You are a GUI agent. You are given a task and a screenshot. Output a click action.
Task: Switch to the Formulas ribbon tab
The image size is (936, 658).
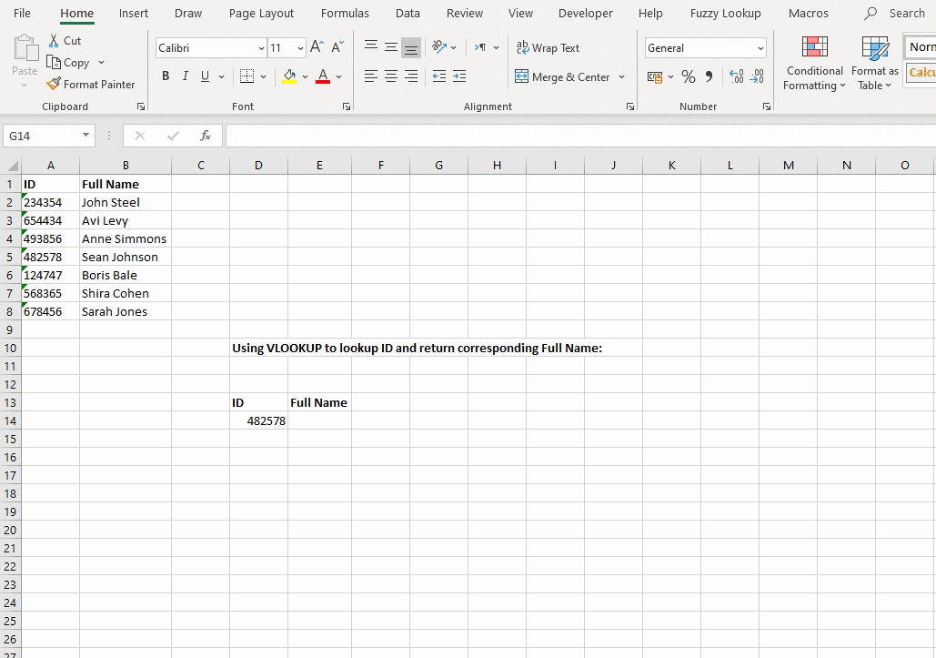345,14
